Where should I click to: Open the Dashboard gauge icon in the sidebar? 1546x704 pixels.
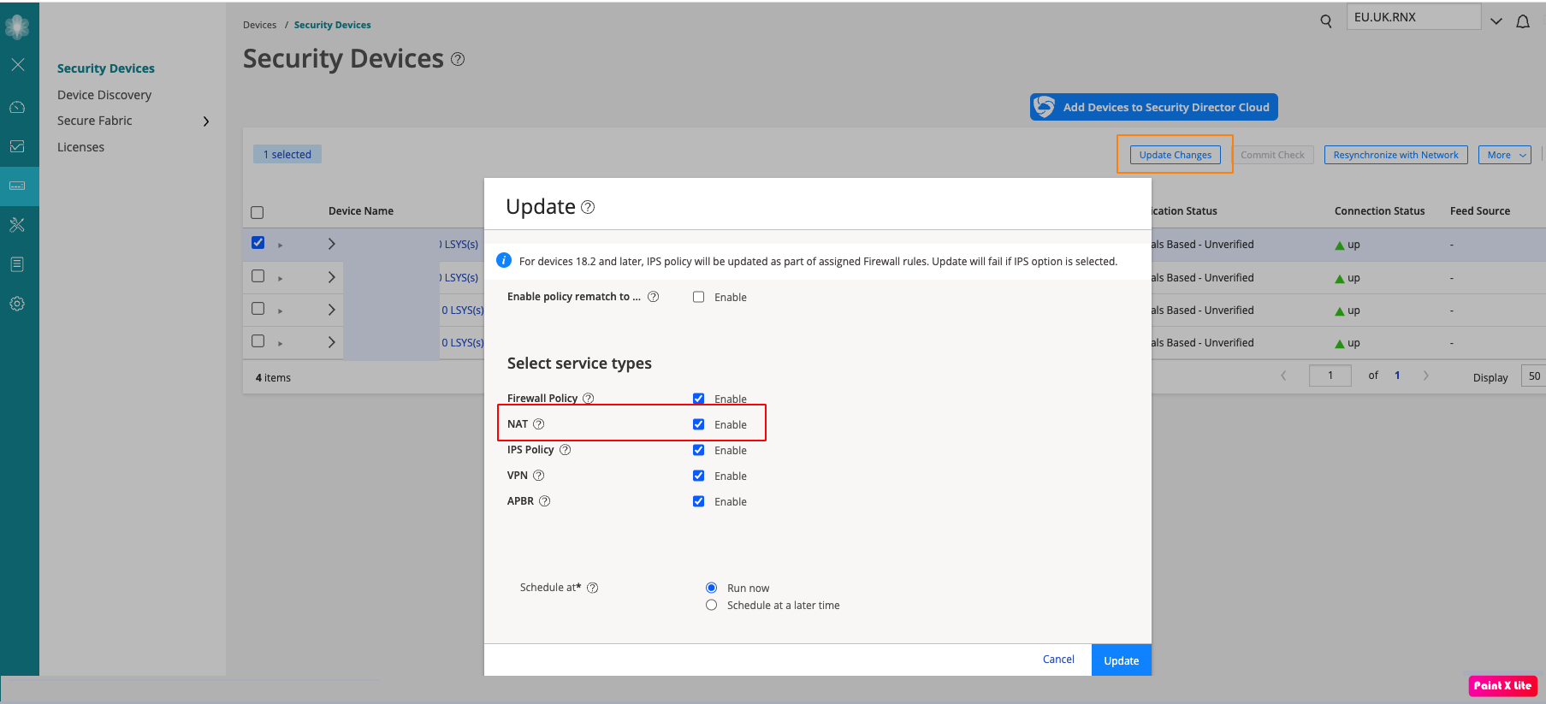[17, 108]
